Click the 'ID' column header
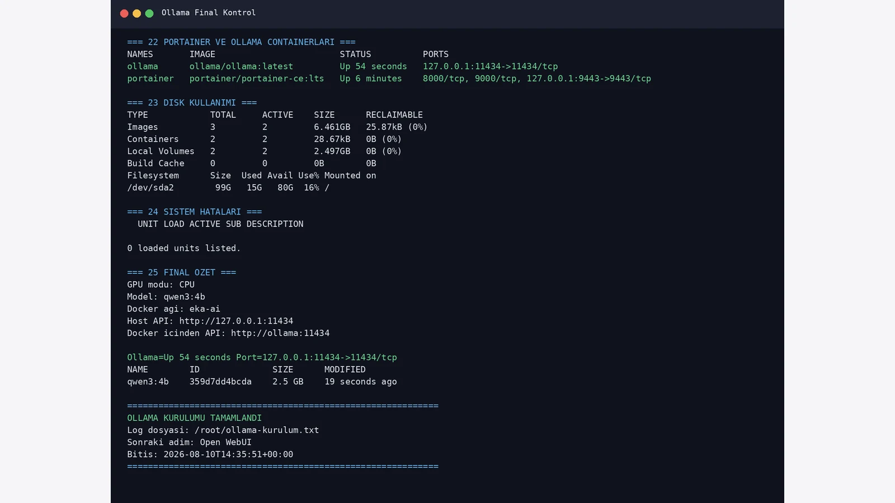 [195, 370]
